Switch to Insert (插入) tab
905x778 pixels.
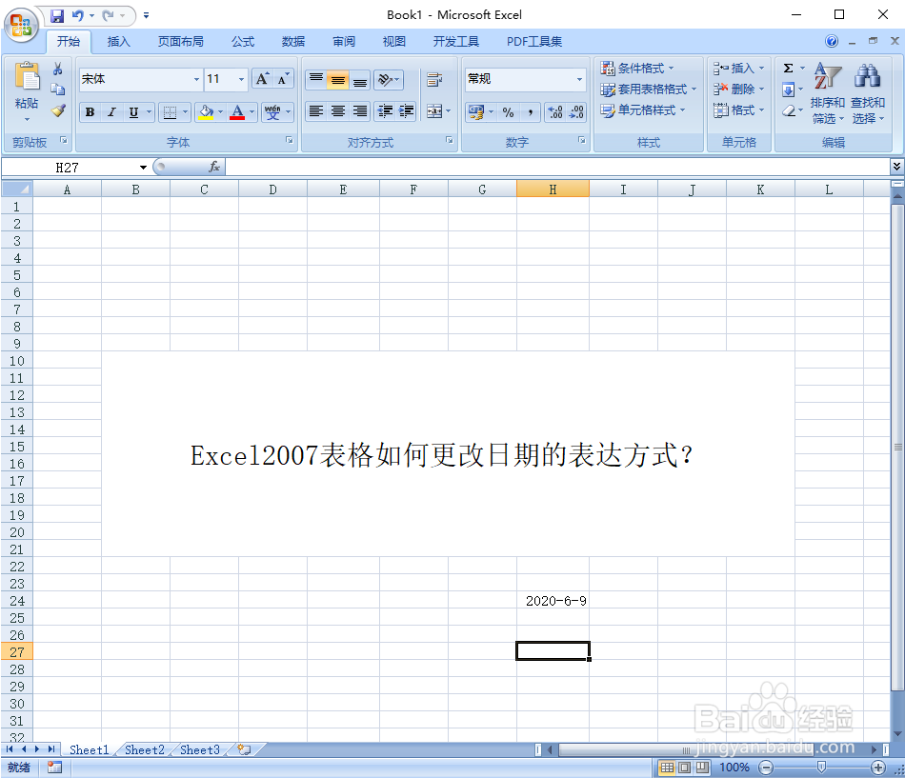point(118,42)
